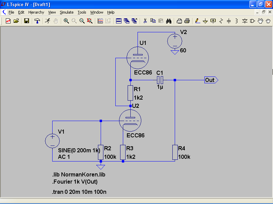Viewport: 273px width, 204px height.
Task: Open Print Setup icon
Action: (179, 21)
